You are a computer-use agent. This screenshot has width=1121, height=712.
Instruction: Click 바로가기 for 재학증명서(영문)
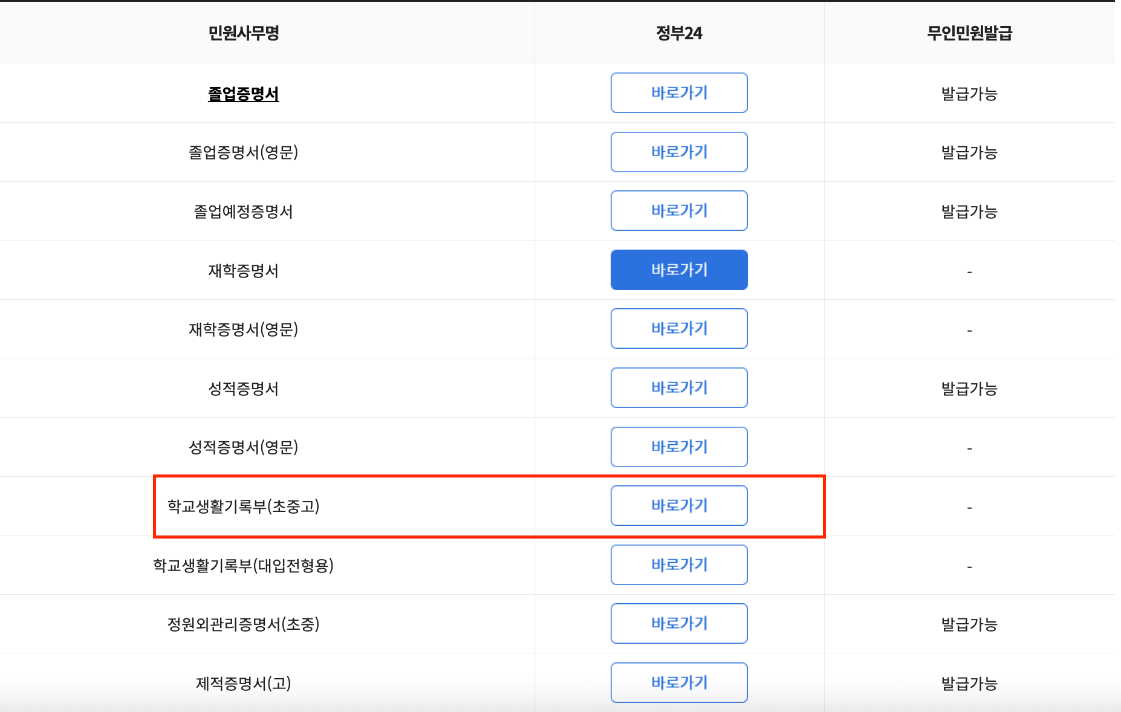point(679,328)
